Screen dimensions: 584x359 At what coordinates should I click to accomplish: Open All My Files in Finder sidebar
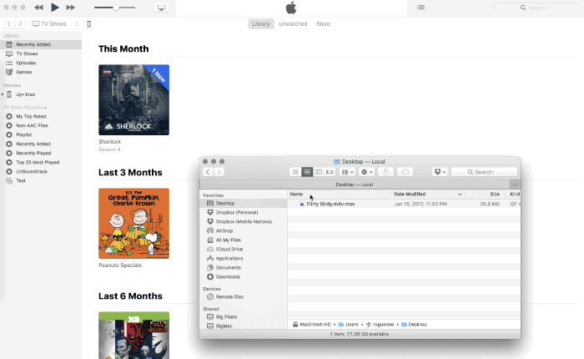tap(244, 240)
